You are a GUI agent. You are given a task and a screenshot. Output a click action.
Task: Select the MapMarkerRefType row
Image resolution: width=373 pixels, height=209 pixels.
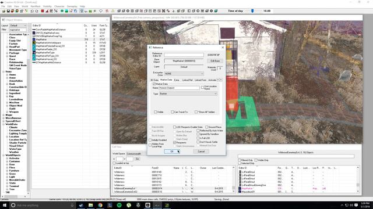(71, 53)
